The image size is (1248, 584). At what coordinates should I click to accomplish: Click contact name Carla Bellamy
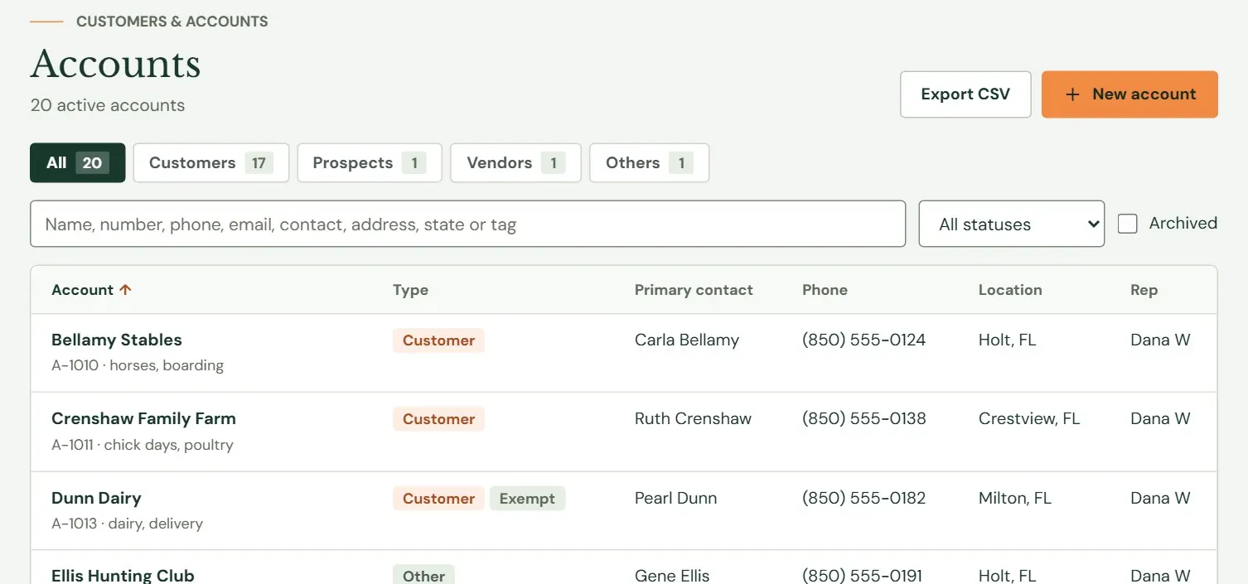pos(687,340)
